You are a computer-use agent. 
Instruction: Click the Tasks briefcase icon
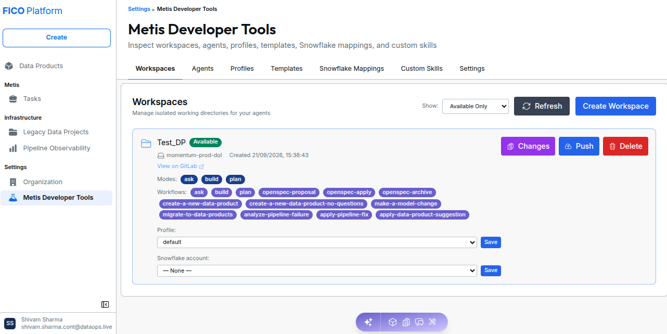click(x=13, y=99)
